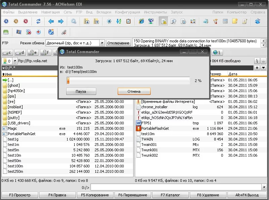
Task: Click the blue forward arrow icon
Action: pyautogui.click(x=61, y=22)
